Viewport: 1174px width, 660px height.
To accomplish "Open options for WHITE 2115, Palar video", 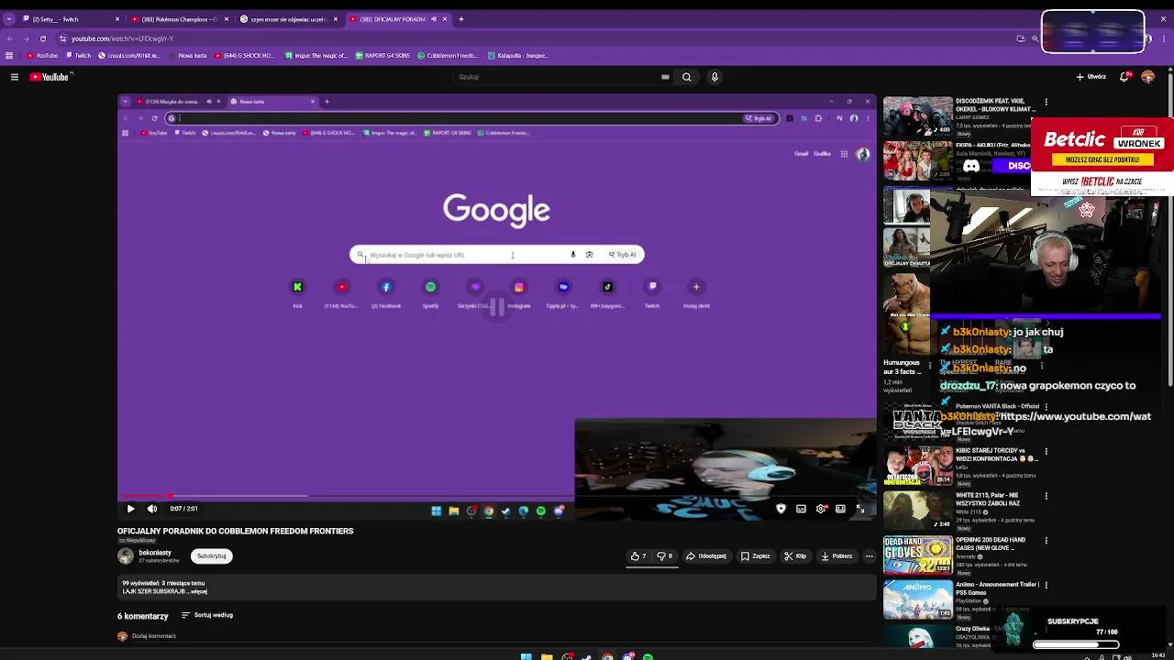I will 1047,496.
